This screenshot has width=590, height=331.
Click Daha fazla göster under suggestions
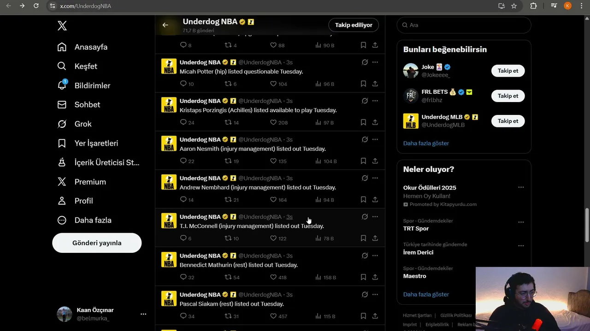click(x=426, y=143)
